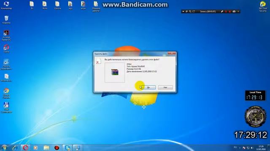Select the Панель управления desktop shortcut

[6, 64]
